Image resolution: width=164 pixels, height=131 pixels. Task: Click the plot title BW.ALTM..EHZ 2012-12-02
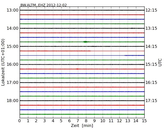43,5
